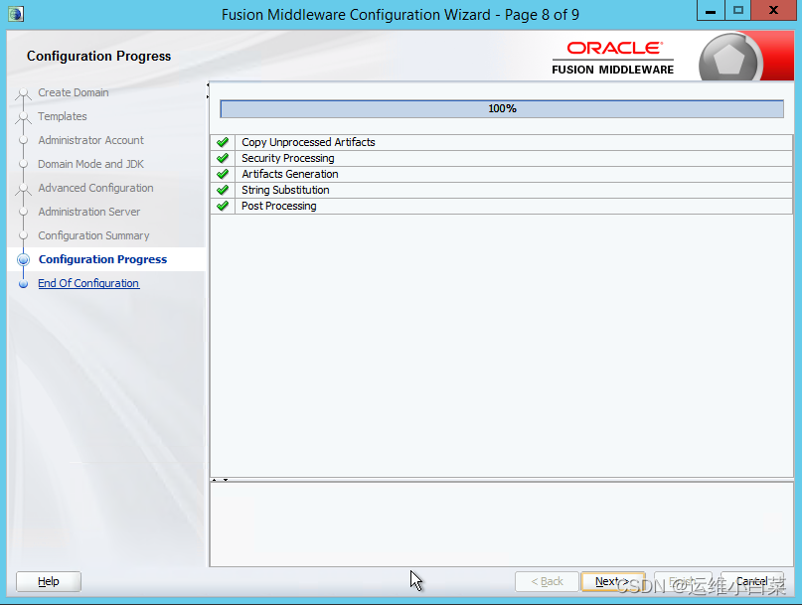
Task: Click the Configuration Progress page heading
Action: [x=98, y=56]
